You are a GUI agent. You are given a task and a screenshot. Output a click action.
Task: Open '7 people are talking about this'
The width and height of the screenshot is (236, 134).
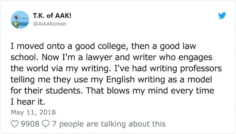(109, 124)
